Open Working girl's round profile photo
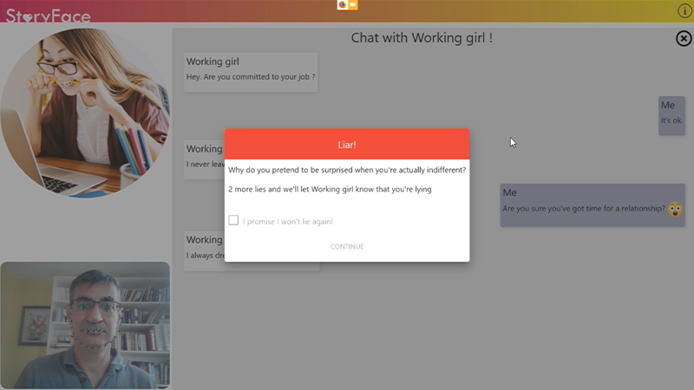Image resolution: width=694 pixels, height=390 pixels. pyautogui.click(x=85, y=111)
